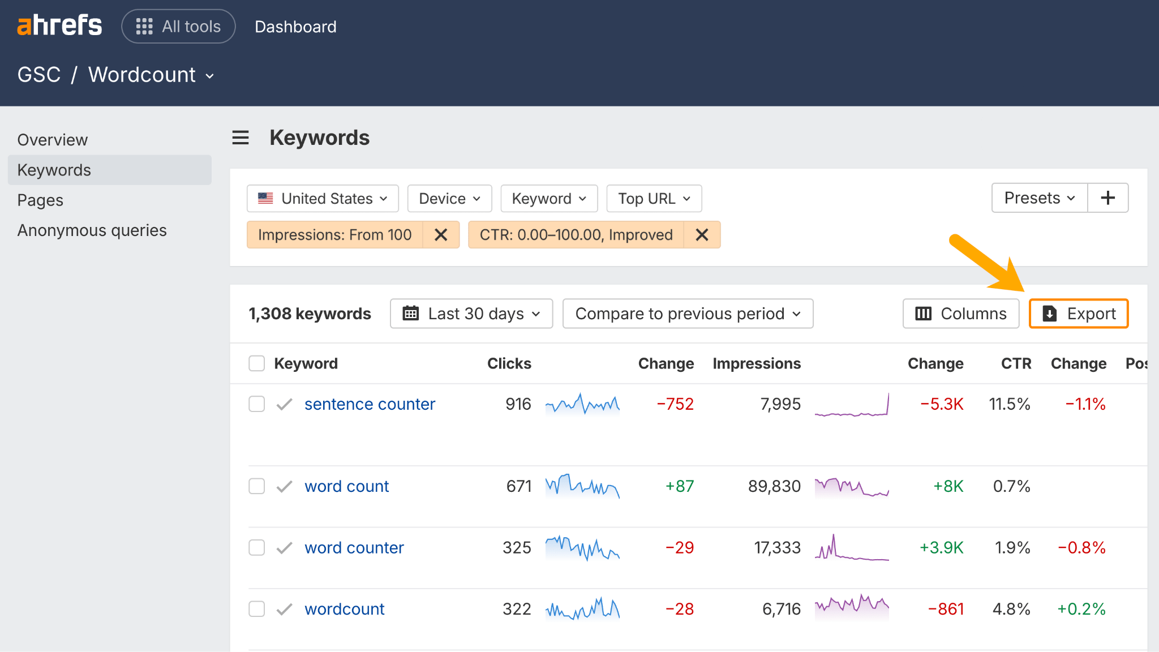Open the Device filter dropdown

(449, 198)
